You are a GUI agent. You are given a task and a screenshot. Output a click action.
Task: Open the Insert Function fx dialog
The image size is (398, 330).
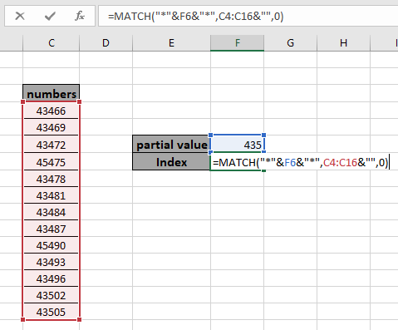coord(80,16)
